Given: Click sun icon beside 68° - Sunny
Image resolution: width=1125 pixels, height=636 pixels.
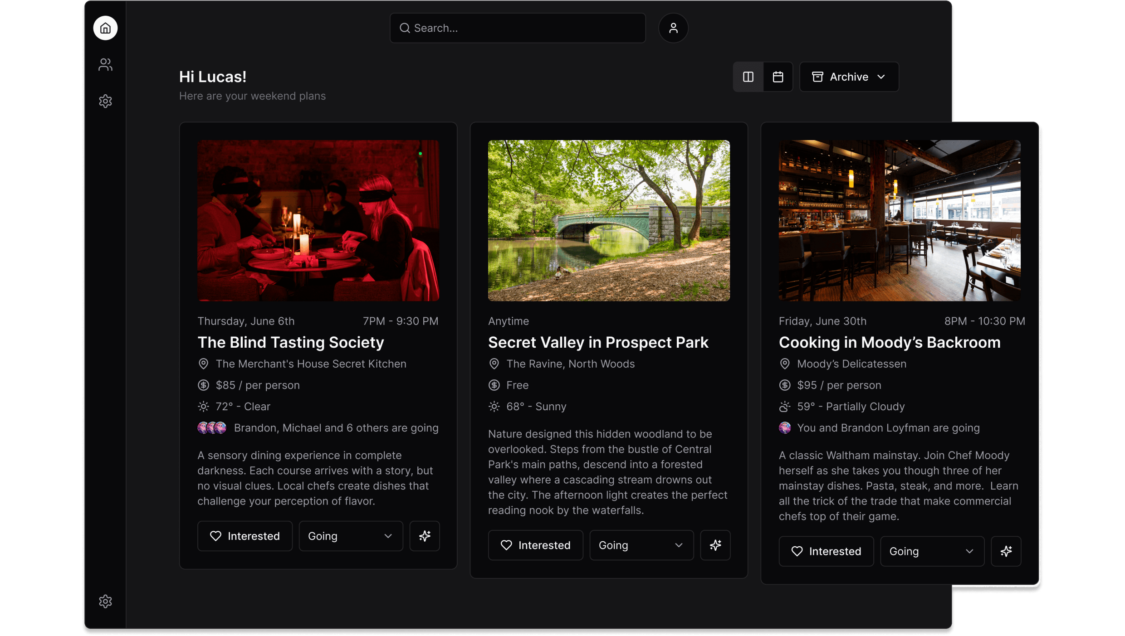Looking at the screenshot, I should (494, 406).
